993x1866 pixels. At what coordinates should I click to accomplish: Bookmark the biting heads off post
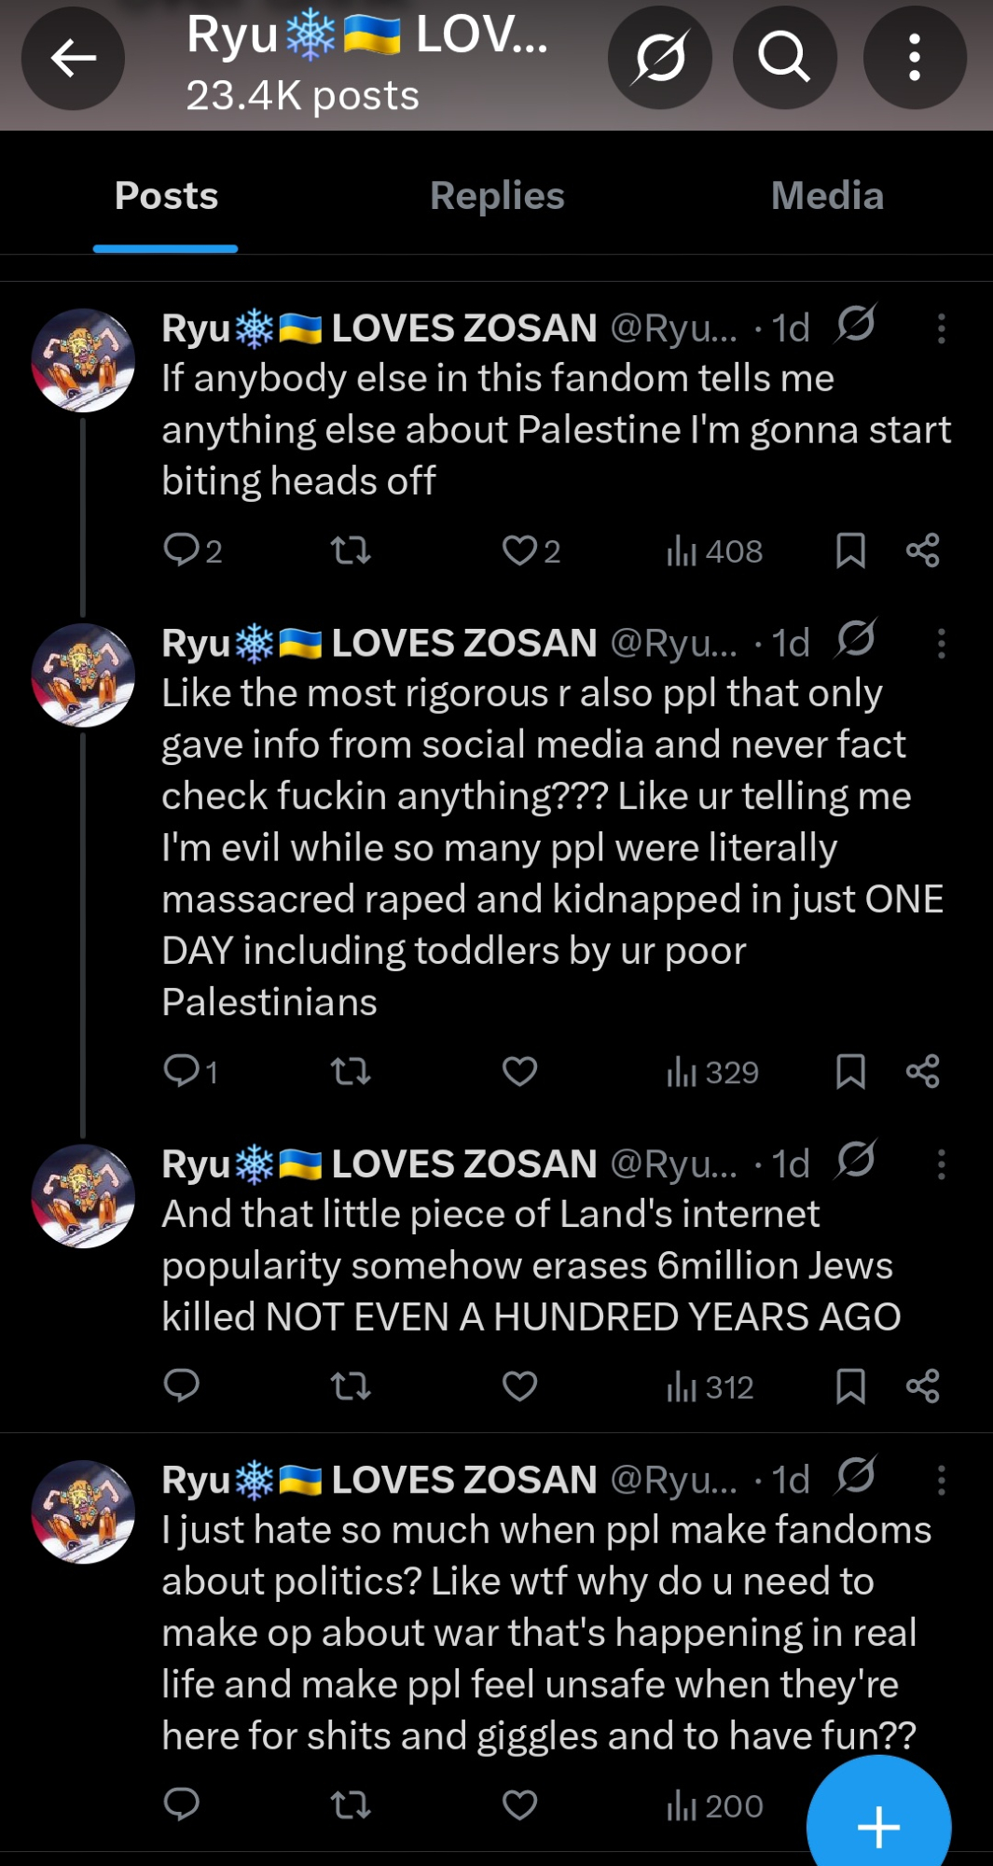tap(850, 550)
